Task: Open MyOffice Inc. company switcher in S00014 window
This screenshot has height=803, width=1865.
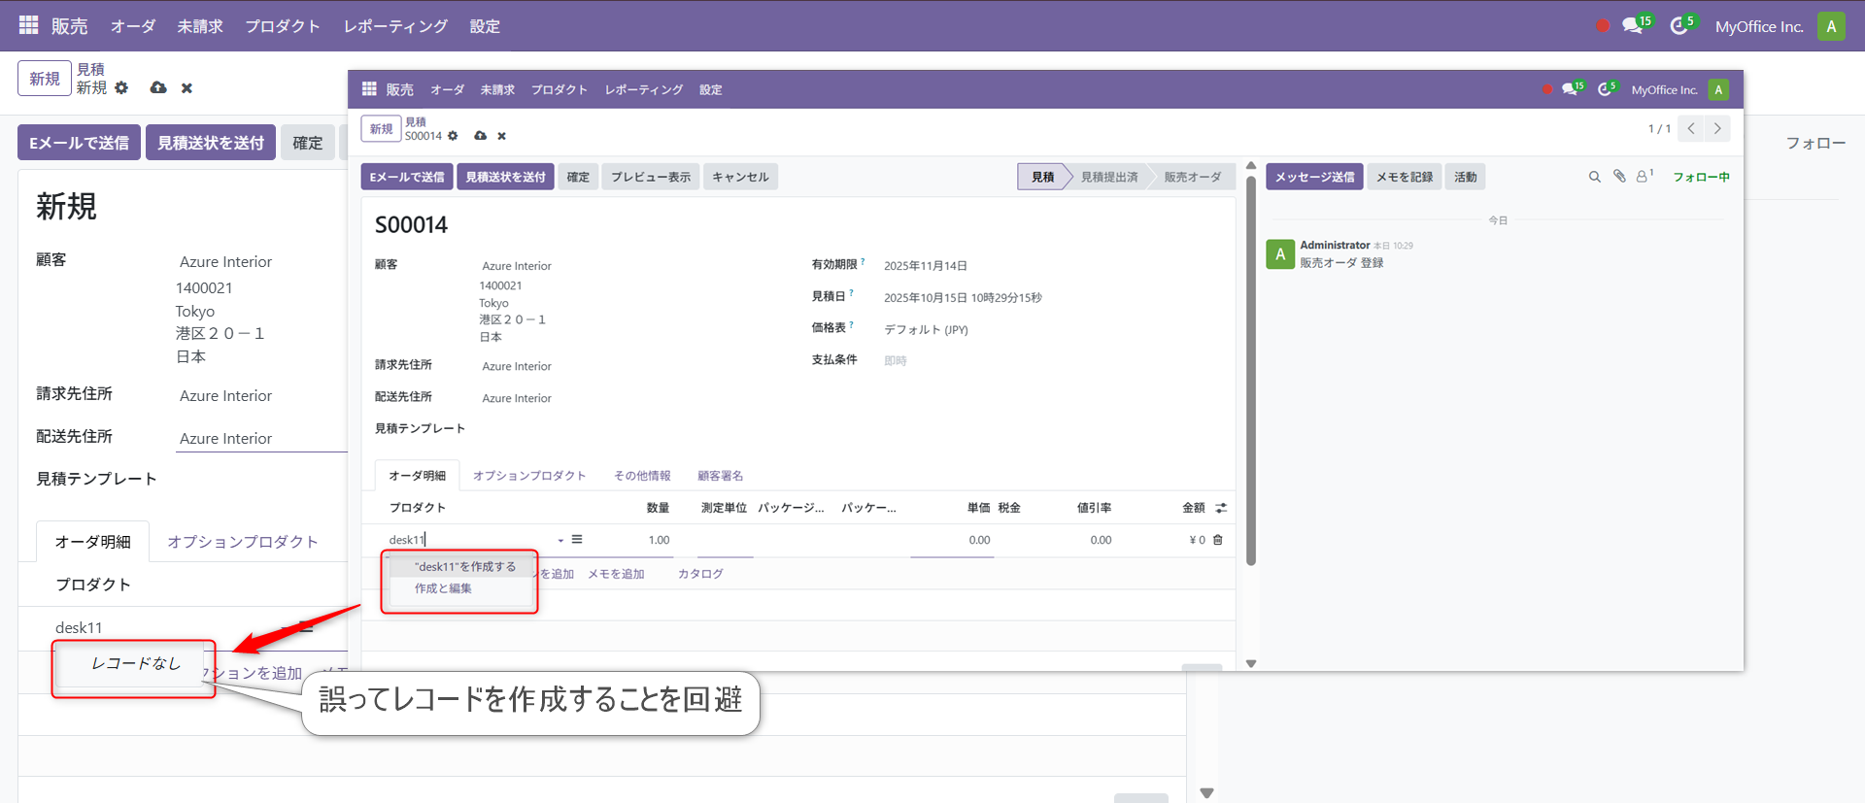Action: tap(1664, 89)
